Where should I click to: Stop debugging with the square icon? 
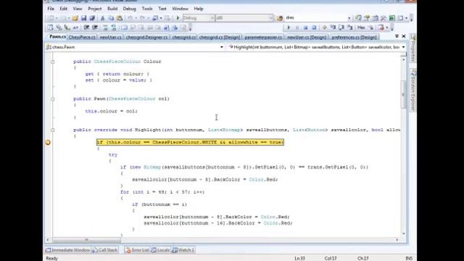pos(305,28)
